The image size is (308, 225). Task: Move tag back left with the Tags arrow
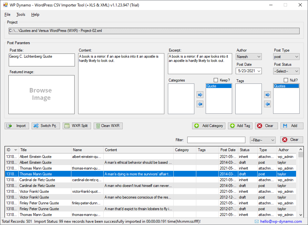coord(268,104)
